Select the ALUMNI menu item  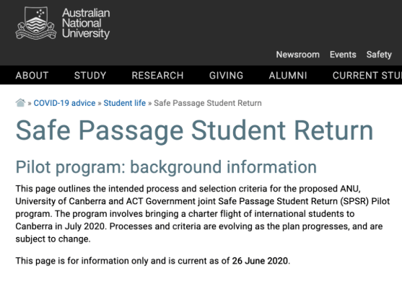click(288, 76)
